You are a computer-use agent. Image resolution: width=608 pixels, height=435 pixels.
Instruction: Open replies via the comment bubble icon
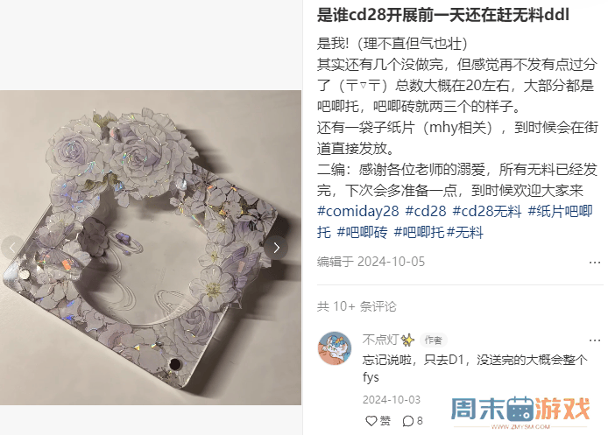408,421
